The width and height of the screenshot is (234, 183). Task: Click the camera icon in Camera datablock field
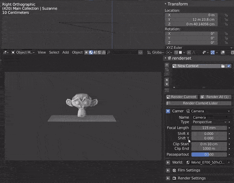(x=188, y=111)
